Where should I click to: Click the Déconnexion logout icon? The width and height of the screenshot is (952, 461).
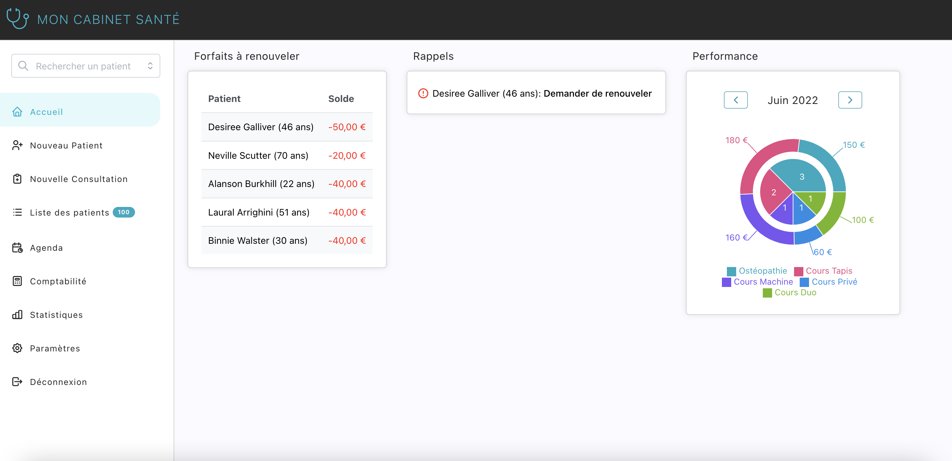17,382
